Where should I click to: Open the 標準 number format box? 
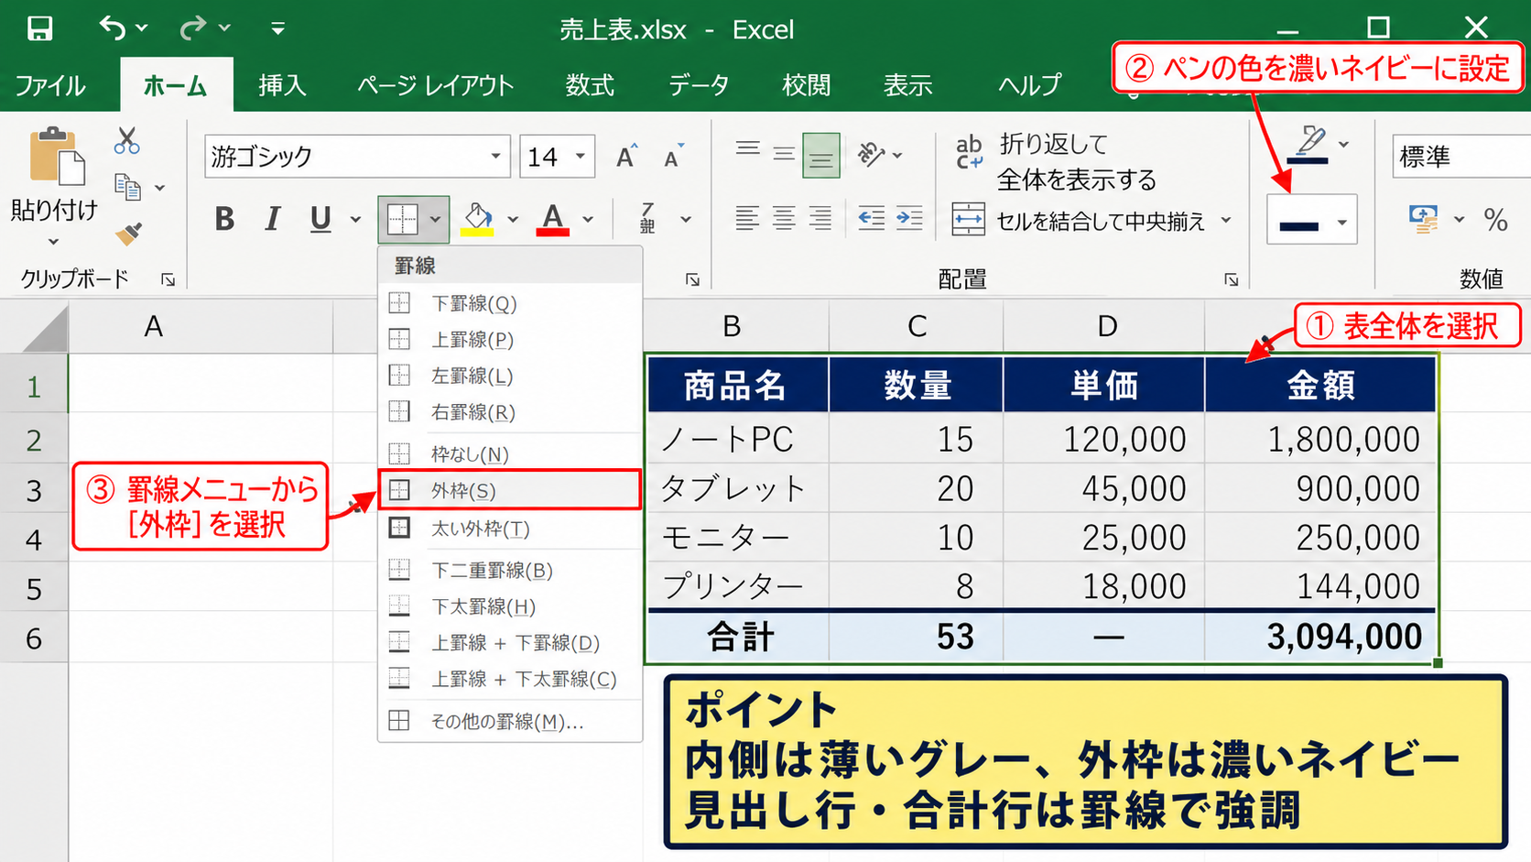tap(1461, 156)
